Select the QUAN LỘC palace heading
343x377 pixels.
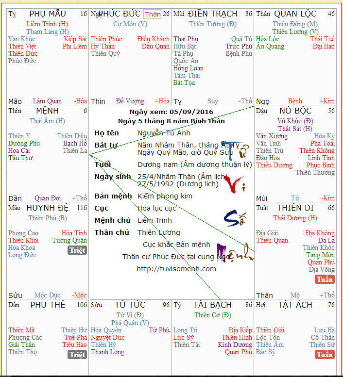[x=295, y=14]
